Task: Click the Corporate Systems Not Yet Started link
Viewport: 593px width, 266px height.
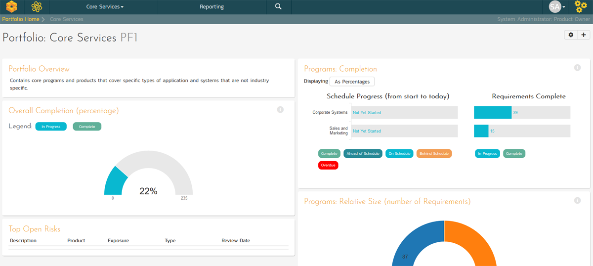Action: [x=367, y=113]
